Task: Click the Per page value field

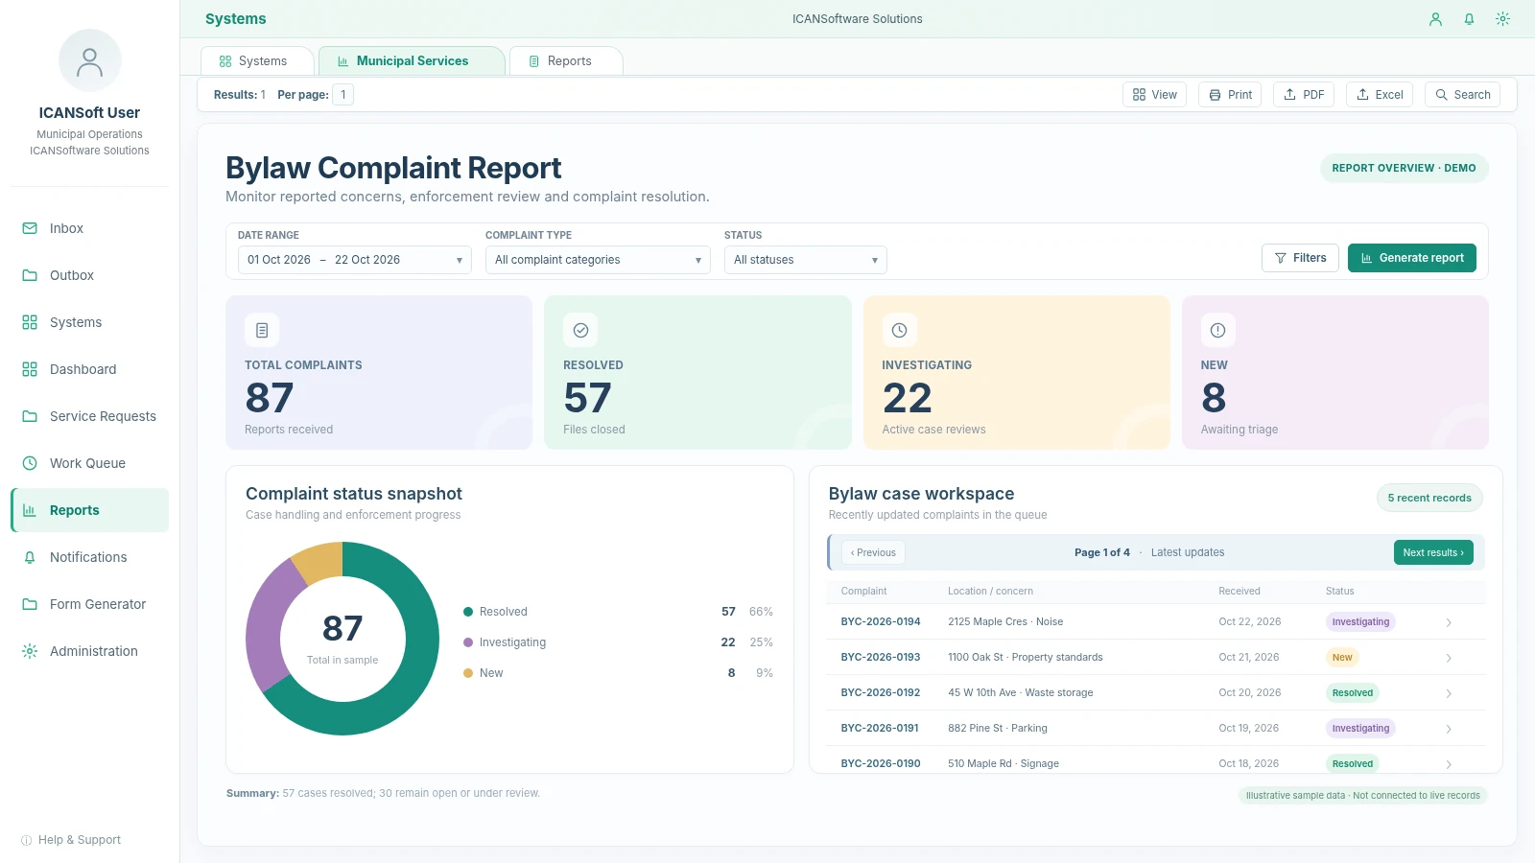Action: [x=343, y=95]
